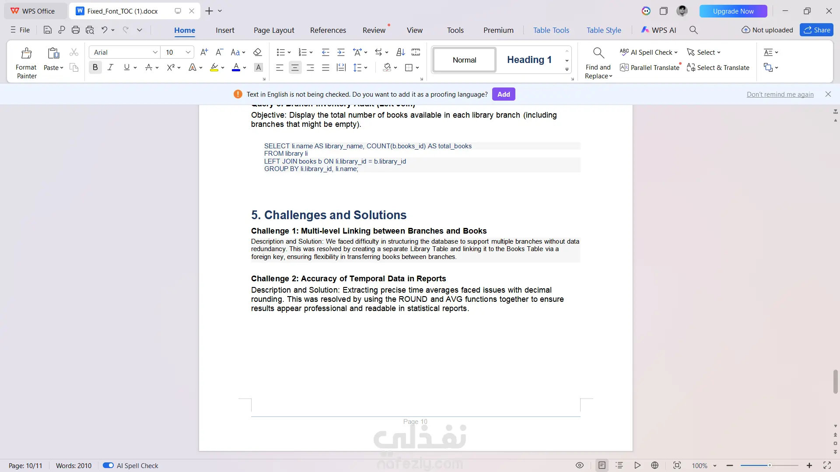The image size is (840, 472).
Task: Open the Arial font name dropdown
Action: tap(155, 52)
